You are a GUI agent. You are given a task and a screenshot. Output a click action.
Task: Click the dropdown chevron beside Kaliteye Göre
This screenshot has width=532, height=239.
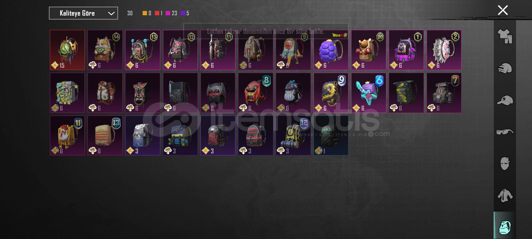click(x=111, y=14)
